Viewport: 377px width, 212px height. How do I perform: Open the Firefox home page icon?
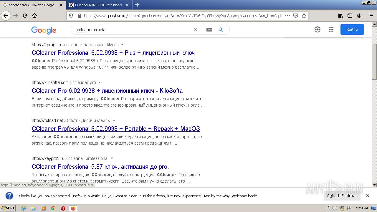[34, 16]
